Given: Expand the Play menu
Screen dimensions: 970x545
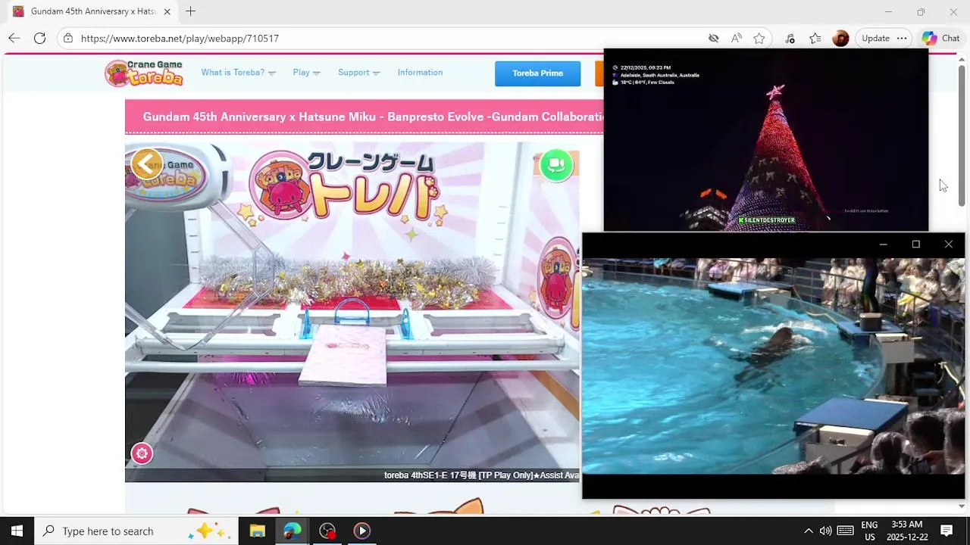Looking at the screenshot, I should (307, 73).
